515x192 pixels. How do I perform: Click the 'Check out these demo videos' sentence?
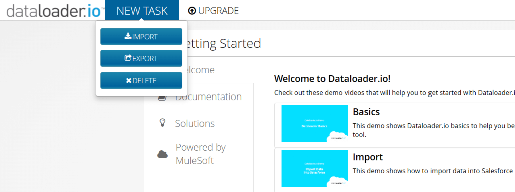394,93
